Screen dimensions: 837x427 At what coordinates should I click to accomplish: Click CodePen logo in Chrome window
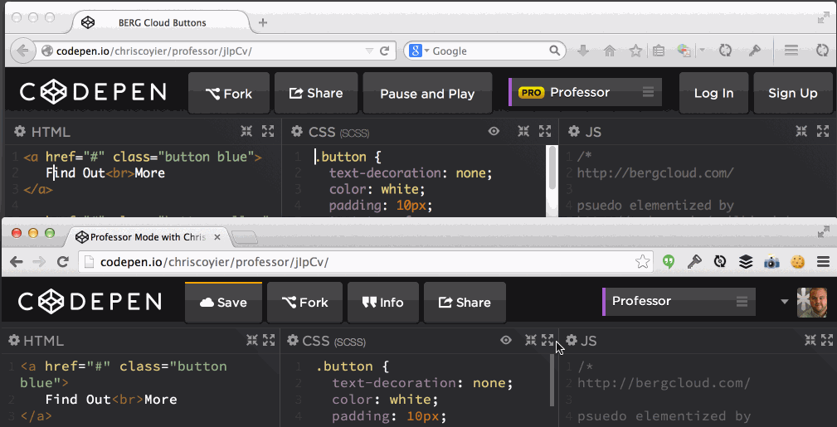(90, 301)
